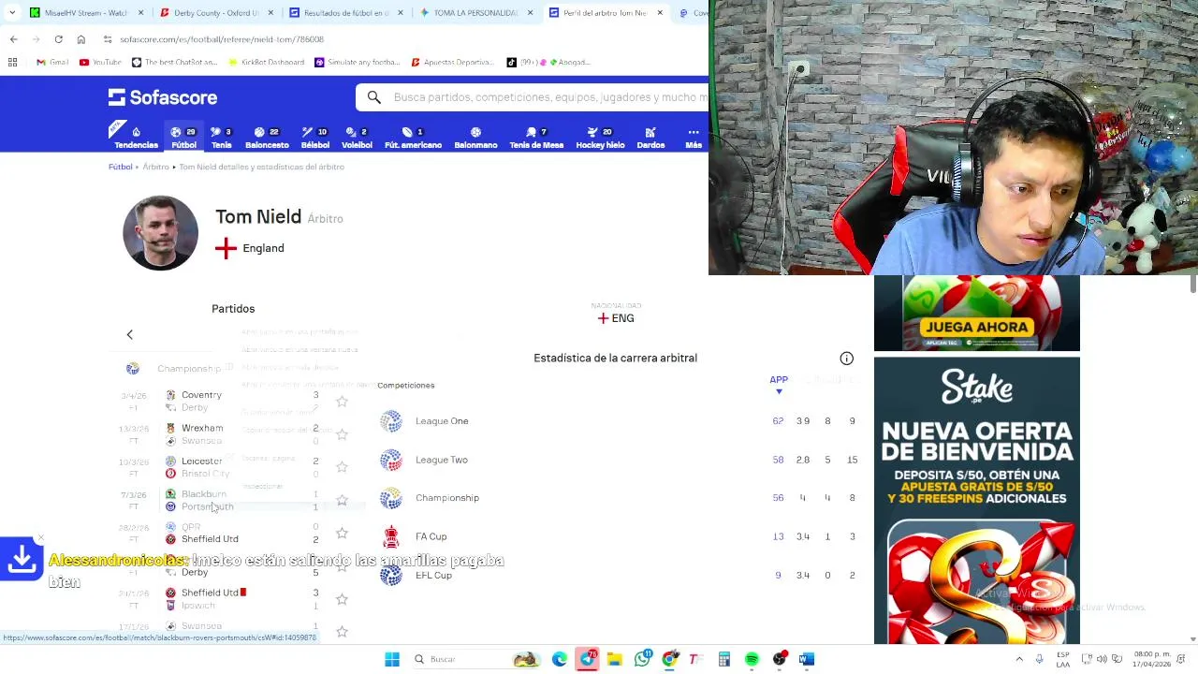Open Championship competition stats row
Screen dimensions: 1198x674
pyautogui.click(x=618, y=498)
